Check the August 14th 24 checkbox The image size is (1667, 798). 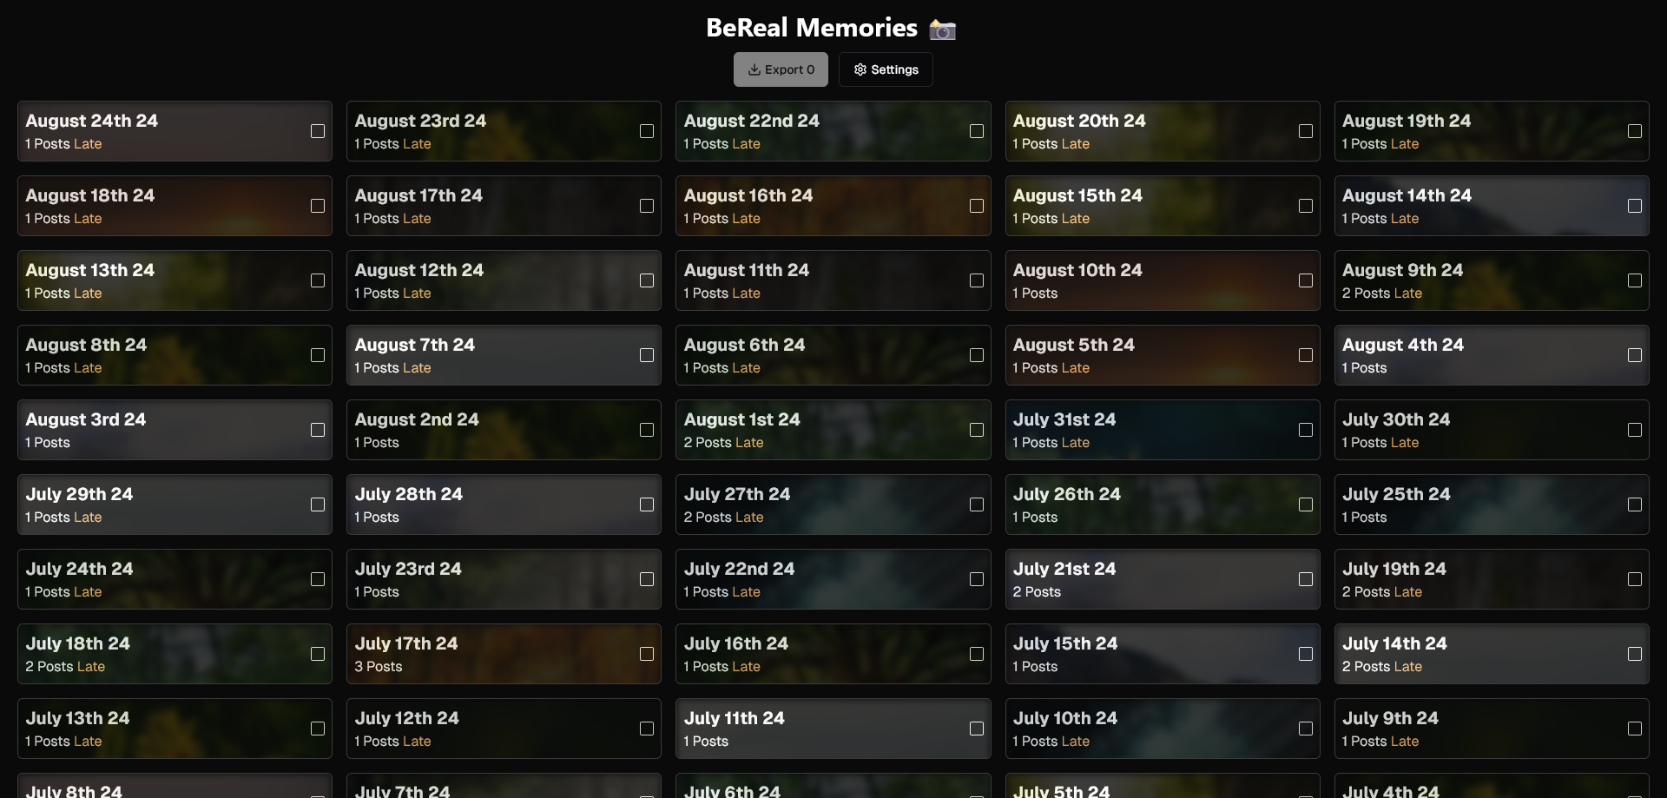click(1635, 206)
